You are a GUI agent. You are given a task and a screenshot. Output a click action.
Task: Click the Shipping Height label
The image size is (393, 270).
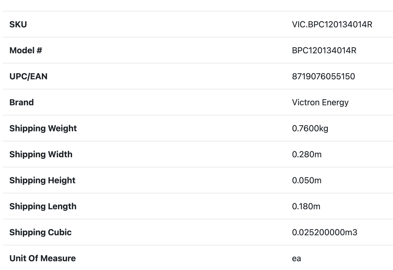42,180
